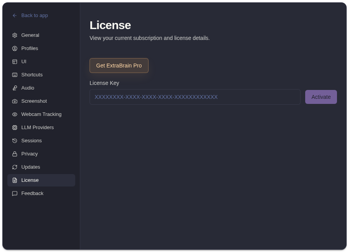Open the Feedback section

[41, 193]
